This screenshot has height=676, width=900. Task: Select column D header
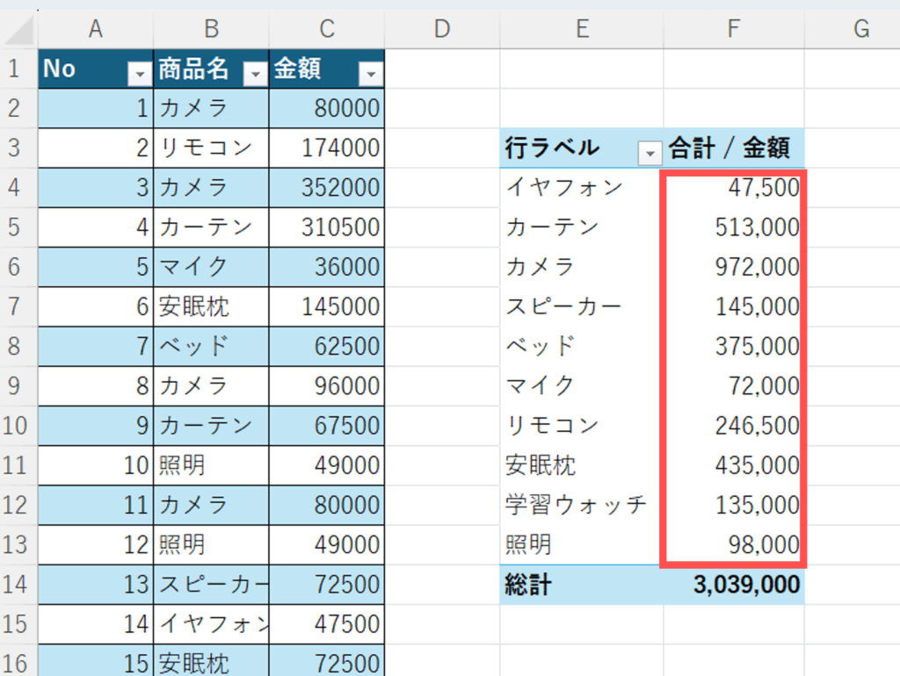click(x=442, y=30)
